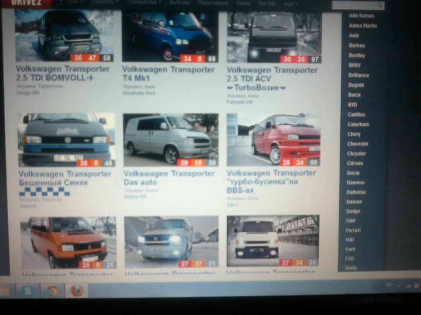
Task: Visit user Sergiy-VW profile
Action: click(28, 92)
